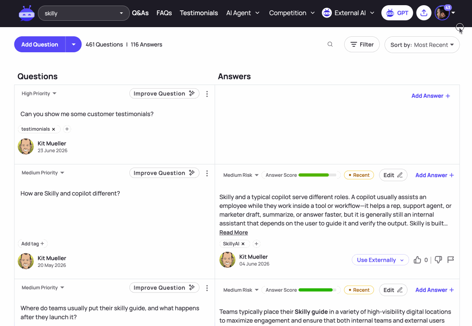
Task: Open the search magnifier icon
Action: point(330,45)
